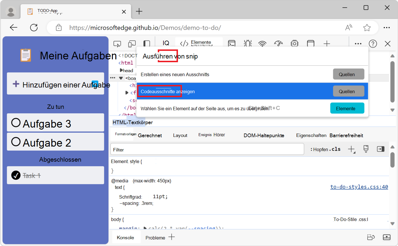The image size is (398, 246).
Task: Open the Console tool icon in toolbar
Action: click(232, 43)
